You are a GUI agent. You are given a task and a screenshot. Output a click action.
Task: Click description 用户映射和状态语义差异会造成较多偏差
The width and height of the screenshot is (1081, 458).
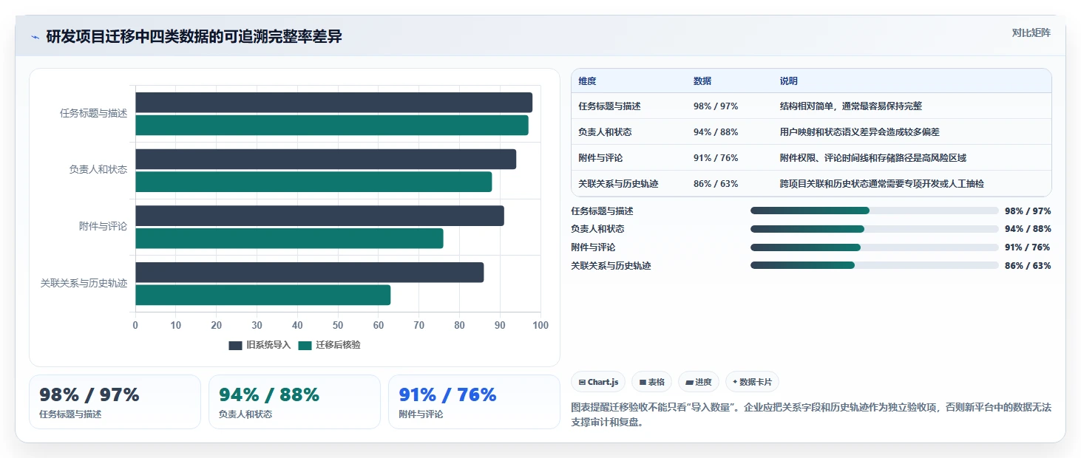click(x=860, y=132)
